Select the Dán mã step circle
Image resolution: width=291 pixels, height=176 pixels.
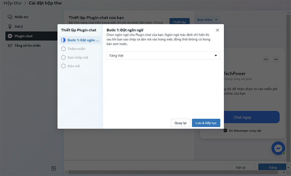pos(63,66)
